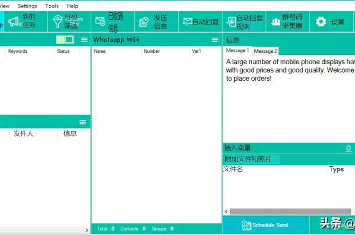Open the Tools menu
355x236 pixels.
(52, 6)
